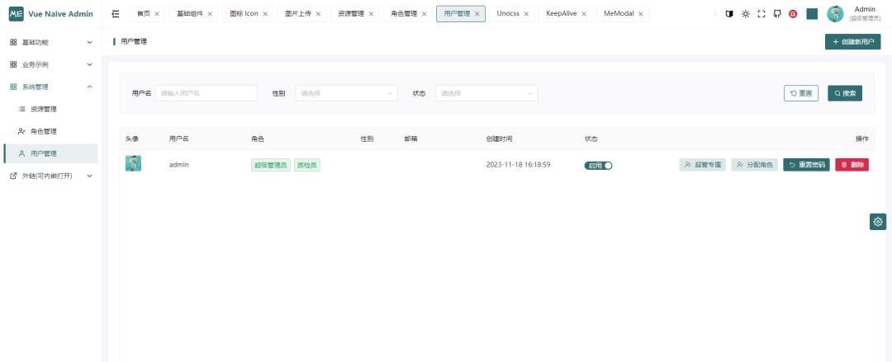Image resolution: width=892 pixels, height=362 pixels.
Task: Close the 首页 tab
Action: click(157, 14)
